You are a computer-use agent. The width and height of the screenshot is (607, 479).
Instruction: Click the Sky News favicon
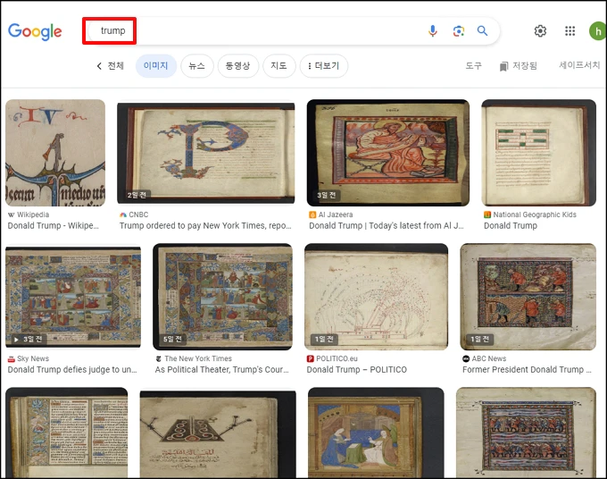coord(12,359)
